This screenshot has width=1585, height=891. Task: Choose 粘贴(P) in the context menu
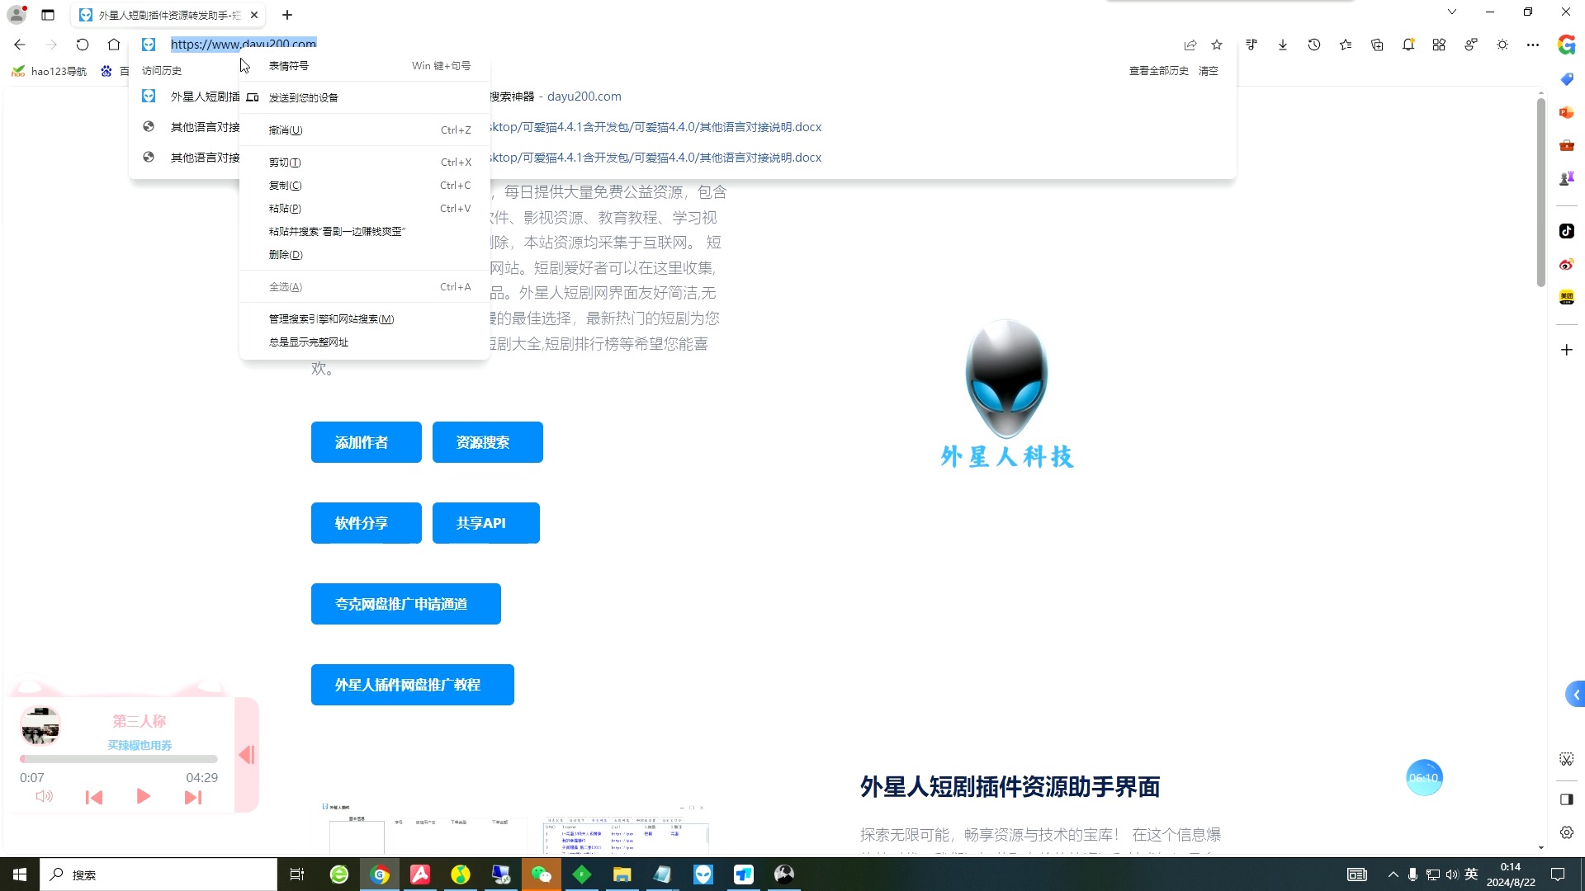pyautogui.click(x=286, y=209)
